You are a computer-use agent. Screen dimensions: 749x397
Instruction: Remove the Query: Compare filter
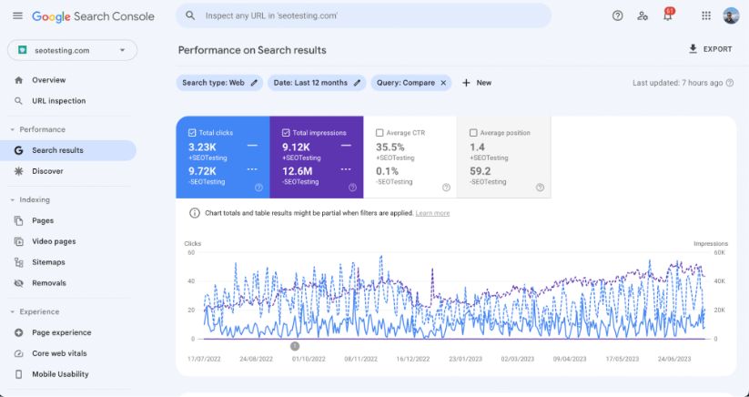tap(443, 83)
